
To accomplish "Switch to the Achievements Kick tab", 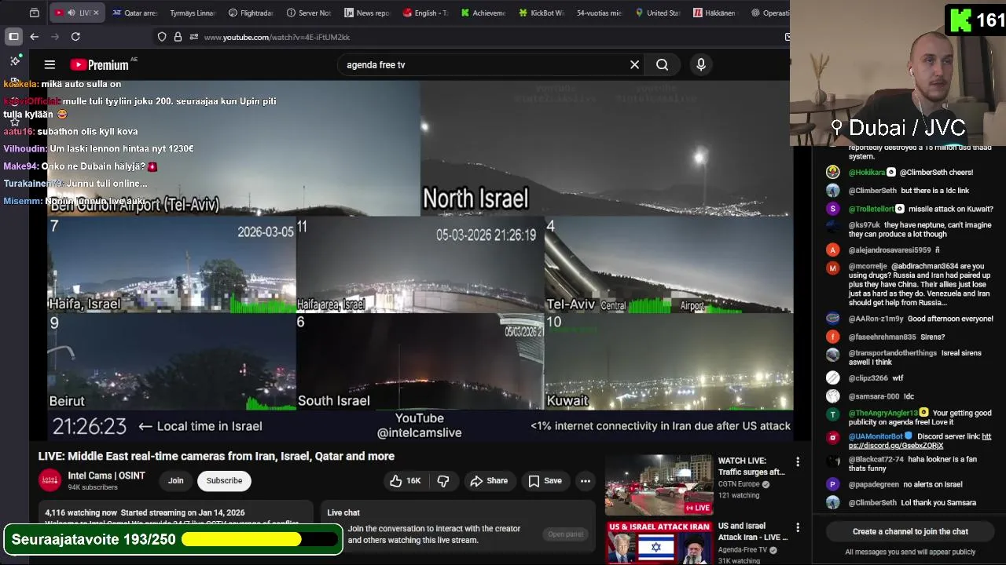I will (484, 13).
